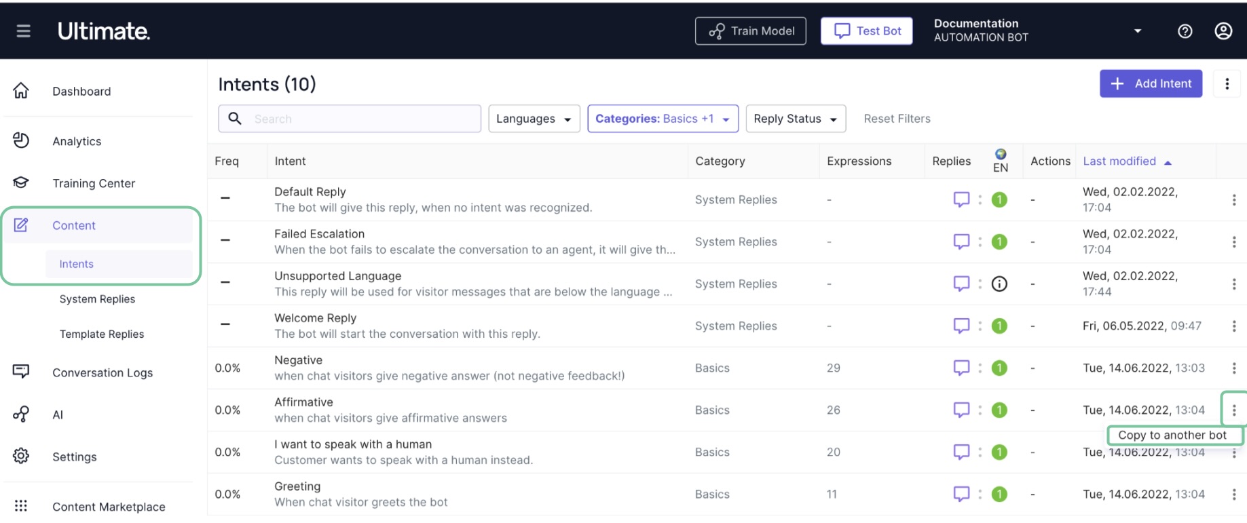Click the Content edit icon
Viewport: 1247px width, 523px height.
pos(21,225)
